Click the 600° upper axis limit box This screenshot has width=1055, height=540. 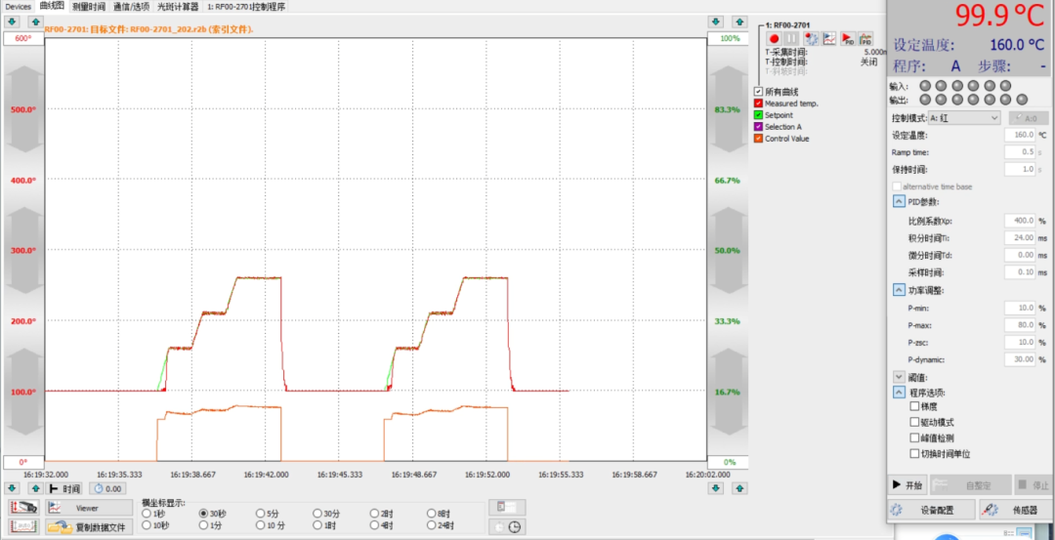coord(23,38)
